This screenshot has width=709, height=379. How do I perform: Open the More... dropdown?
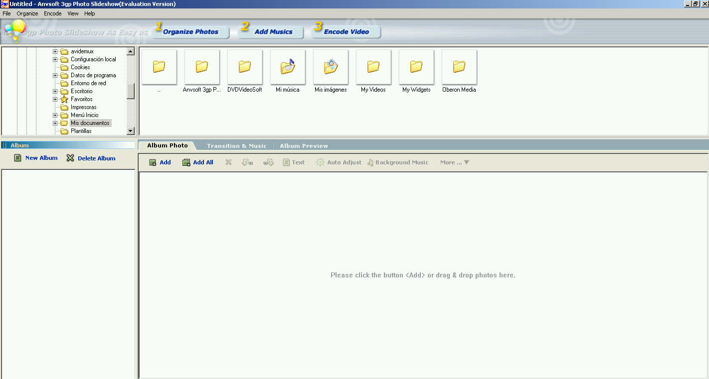click(x=455, y=162)
